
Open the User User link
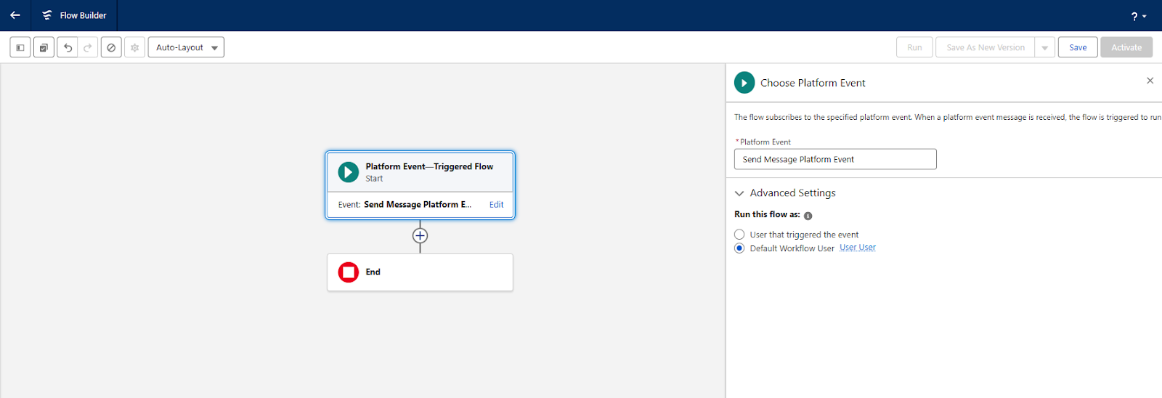[x=857, y=248]
